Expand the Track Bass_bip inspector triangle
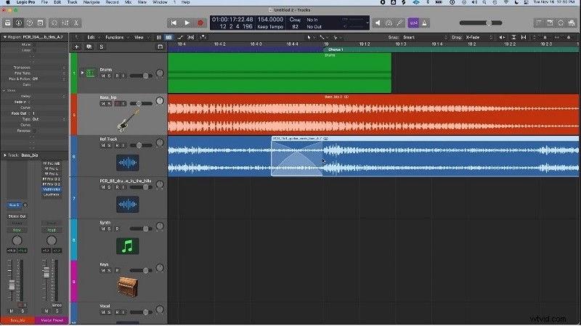 5,155
